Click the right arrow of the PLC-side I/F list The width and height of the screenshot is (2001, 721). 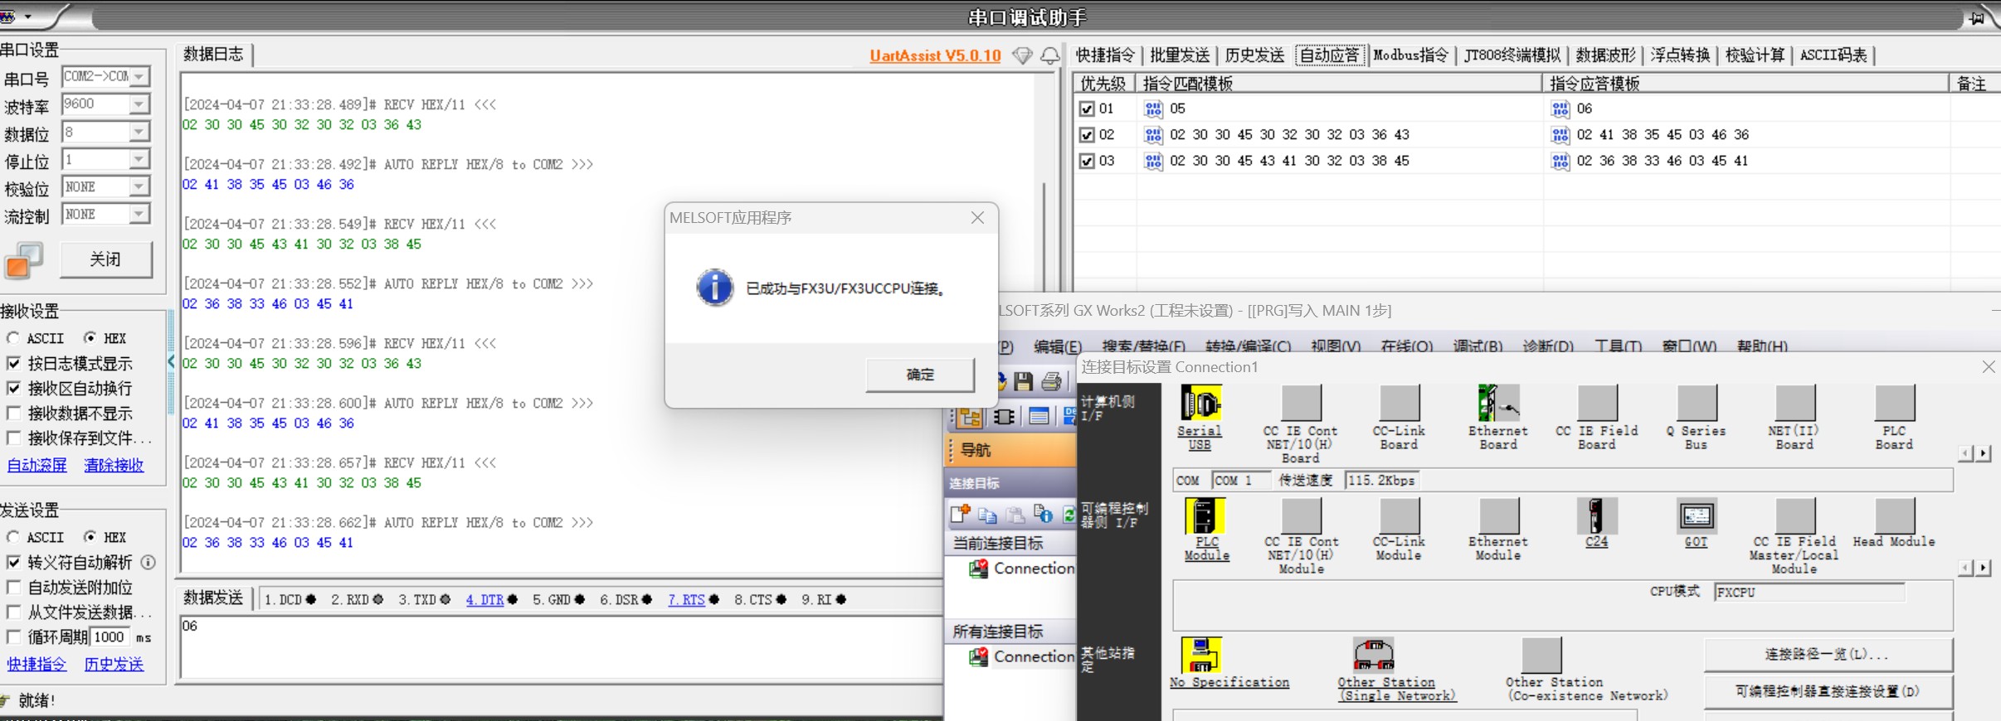pyautogui.click(x=1984, y=568)
